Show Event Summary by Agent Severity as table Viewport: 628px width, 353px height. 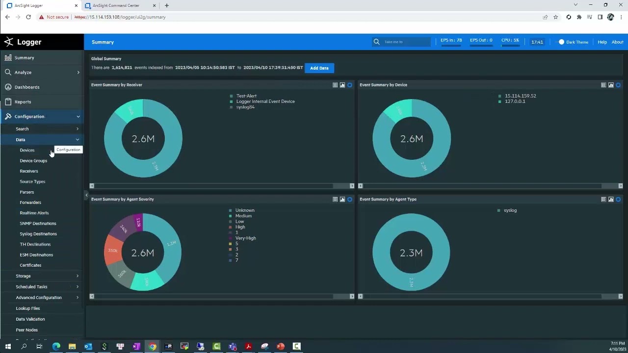coord(335,199)
